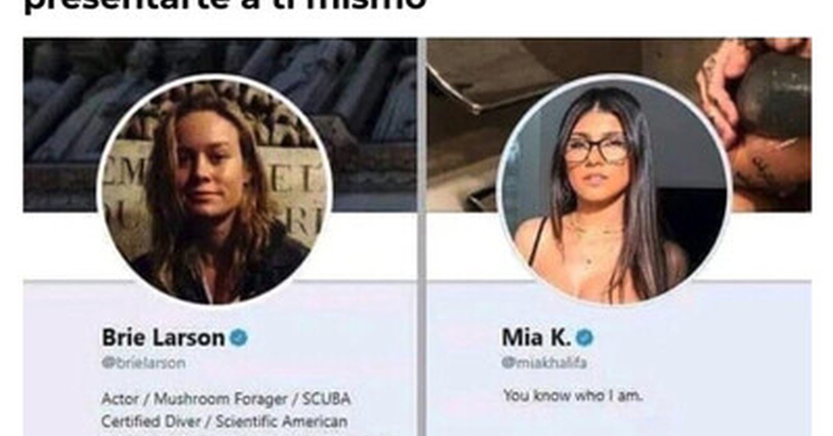Click the Mia K. profile name

[x=537, y=337]
